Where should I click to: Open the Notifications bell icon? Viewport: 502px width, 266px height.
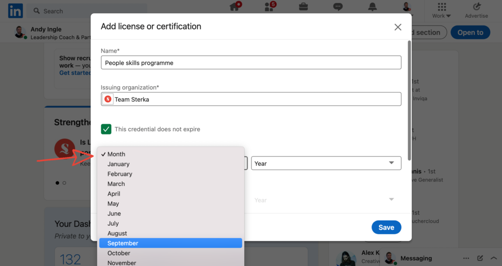click(x=373, y=7)
